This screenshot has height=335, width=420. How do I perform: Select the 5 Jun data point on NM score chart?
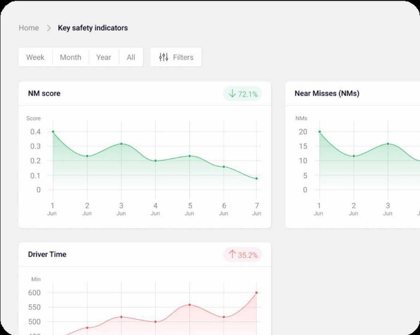click(190, 156)
